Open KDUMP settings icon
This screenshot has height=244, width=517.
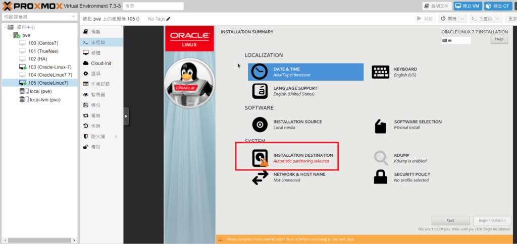pyautogui.click(x=380, y=158)
